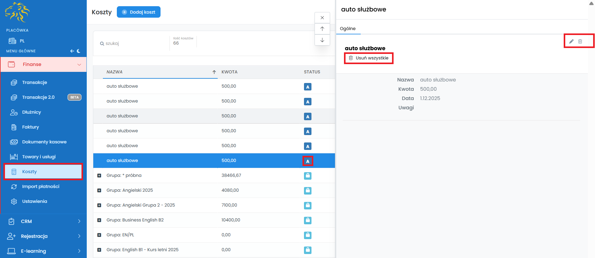Click lock status icon for Grupa: Angielski 2025
The height and width of the screenshot is (258, 595).
308,190
